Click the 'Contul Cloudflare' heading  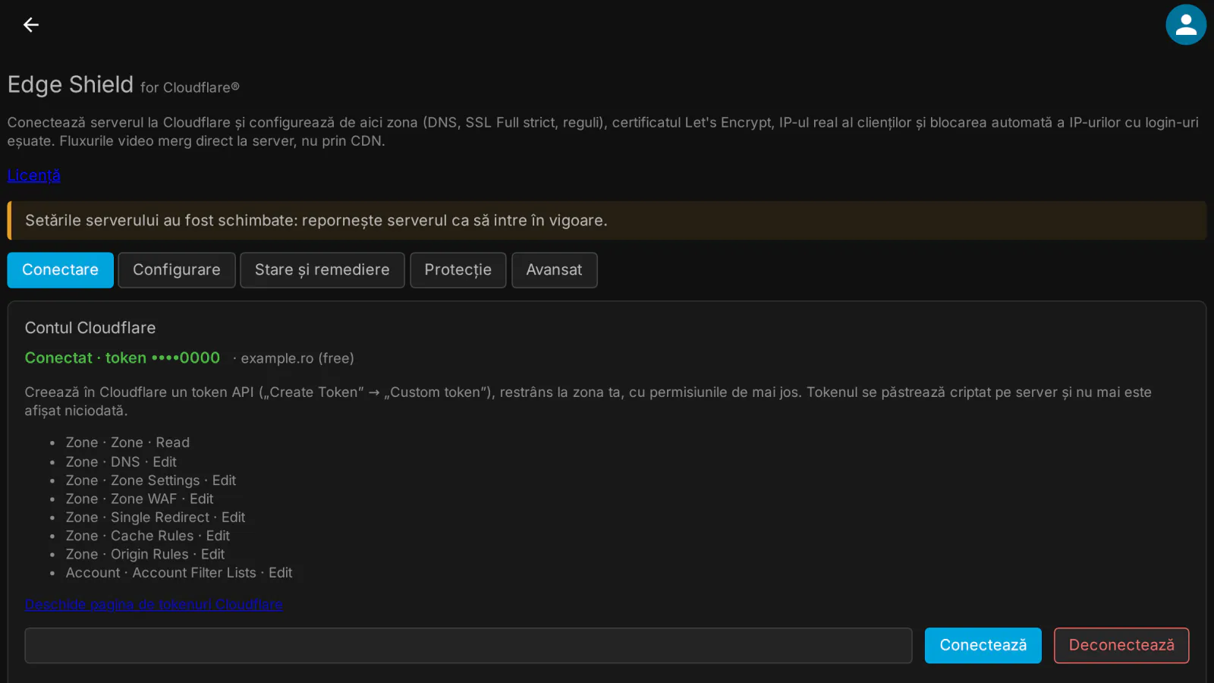(90, 328)
